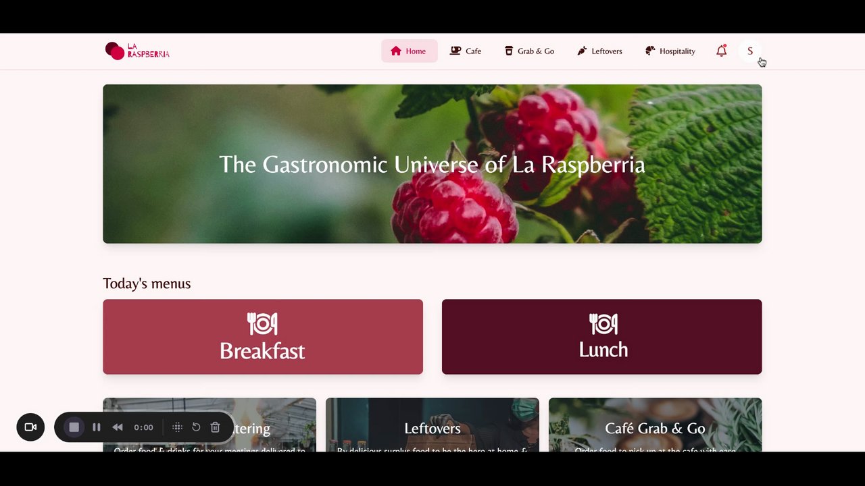Image resolution: width=865 pixels, height=486 pixels.
Task: Navigate to Leftovers in the navbar
Action: 599,51
